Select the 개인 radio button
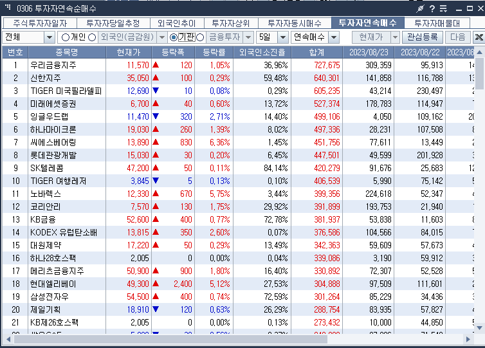Image resolution: width=485 pixels, height=348 pixels. 65,37
